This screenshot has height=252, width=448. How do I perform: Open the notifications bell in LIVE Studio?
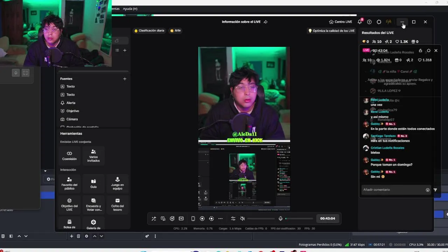point(360,22)
